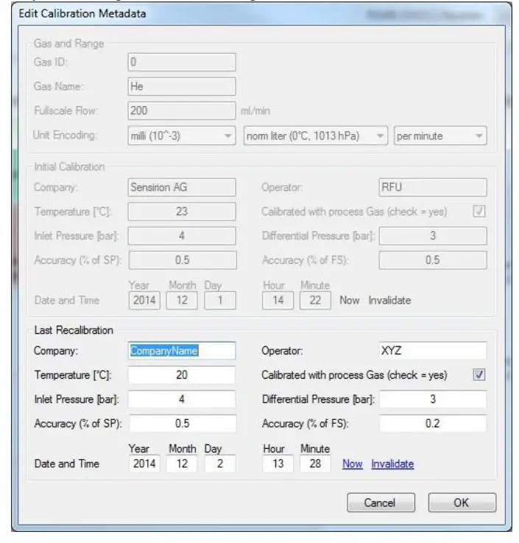Click the Last Recalibration Year field

(144, 463)
